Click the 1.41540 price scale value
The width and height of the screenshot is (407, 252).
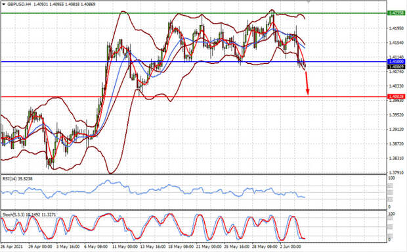coord(396,43)
